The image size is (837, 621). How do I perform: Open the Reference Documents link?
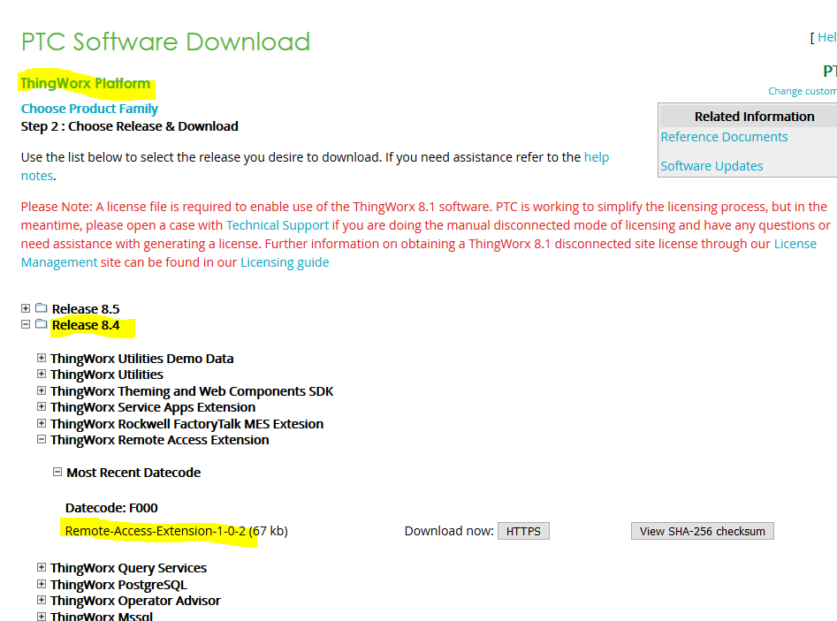coord(724,136)
